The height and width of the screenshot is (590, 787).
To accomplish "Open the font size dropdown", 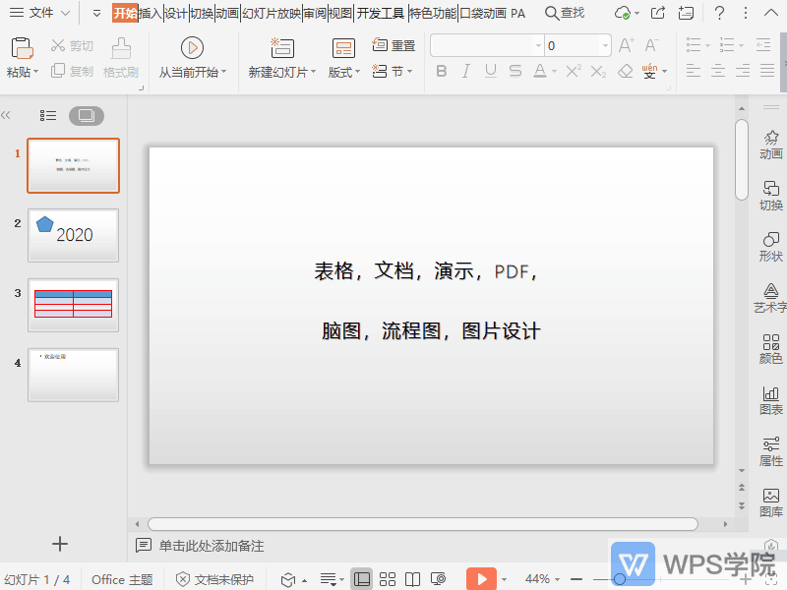I will (x=603, y=44).
